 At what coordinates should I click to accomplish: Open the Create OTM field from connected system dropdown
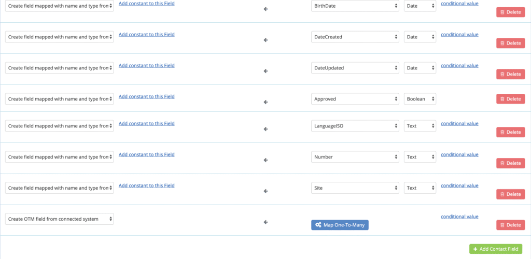[60, 219]
